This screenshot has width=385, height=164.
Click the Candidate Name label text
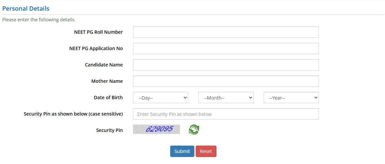click(104, 65)
